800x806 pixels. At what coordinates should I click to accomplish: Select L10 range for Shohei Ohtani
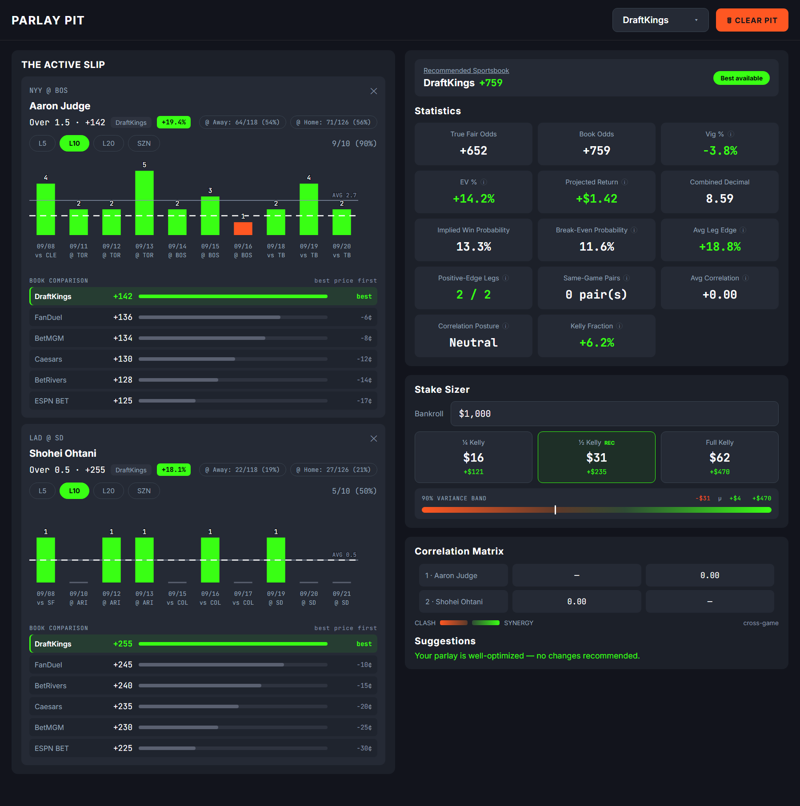pyautogui.click(x=74, y=491)
